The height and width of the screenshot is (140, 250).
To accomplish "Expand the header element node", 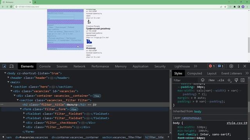I will pos(8,77).
